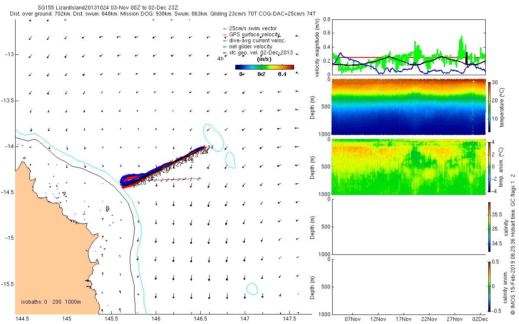Click the empty salinity depth panel
Screen dimensions: 519x324
point(408,227)
